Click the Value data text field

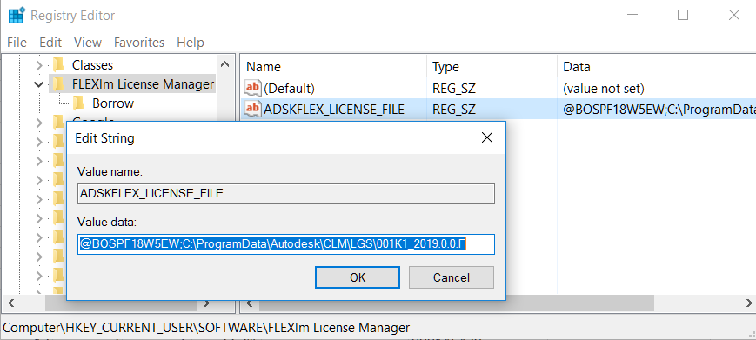pos(286,244)
